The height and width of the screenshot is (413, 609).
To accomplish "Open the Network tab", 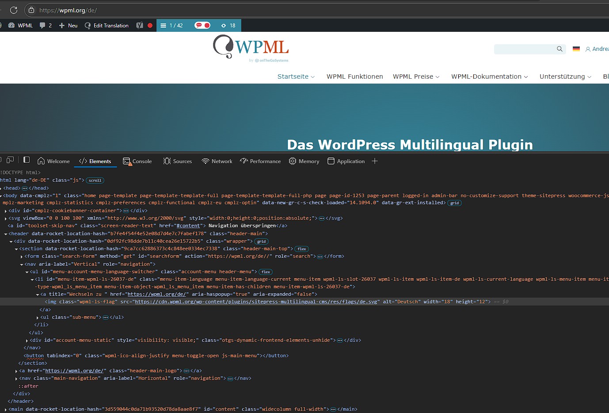I will pyautogui.click(x=217, y=161).
